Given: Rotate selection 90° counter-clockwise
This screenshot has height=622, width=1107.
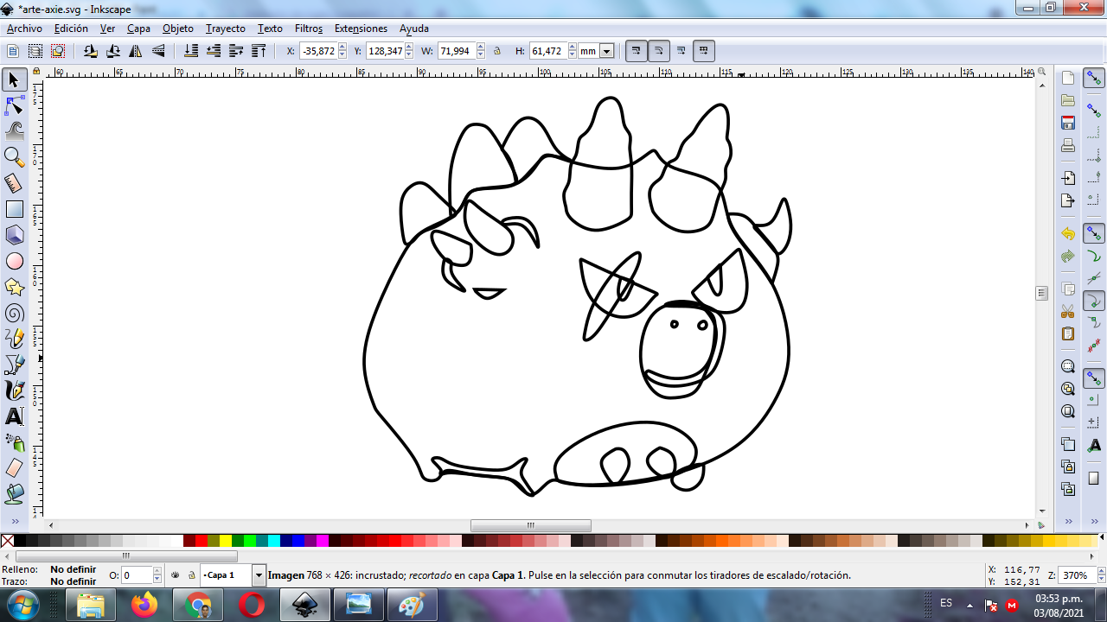Looking at the screenshot, I should coord(91,52).
